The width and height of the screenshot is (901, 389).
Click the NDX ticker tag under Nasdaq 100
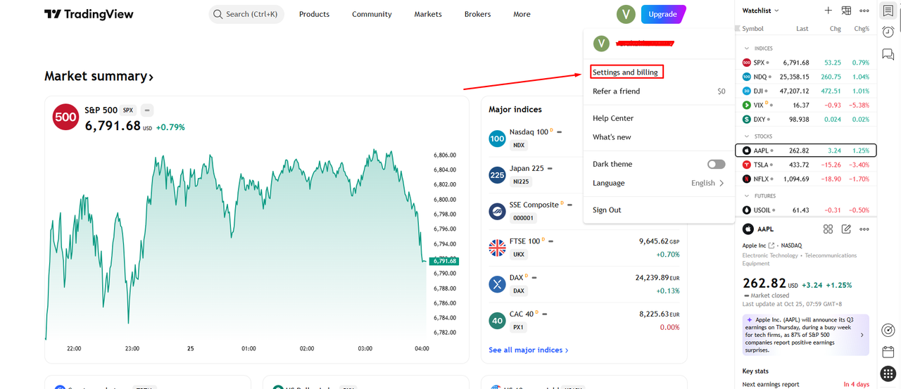[x=519, y=145]
